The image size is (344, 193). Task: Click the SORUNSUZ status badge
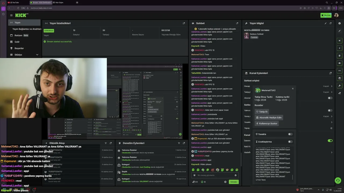pos(49,31)
